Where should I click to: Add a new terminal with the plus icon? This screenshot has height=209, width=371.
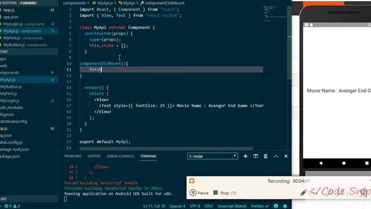(x=245, y=156)
